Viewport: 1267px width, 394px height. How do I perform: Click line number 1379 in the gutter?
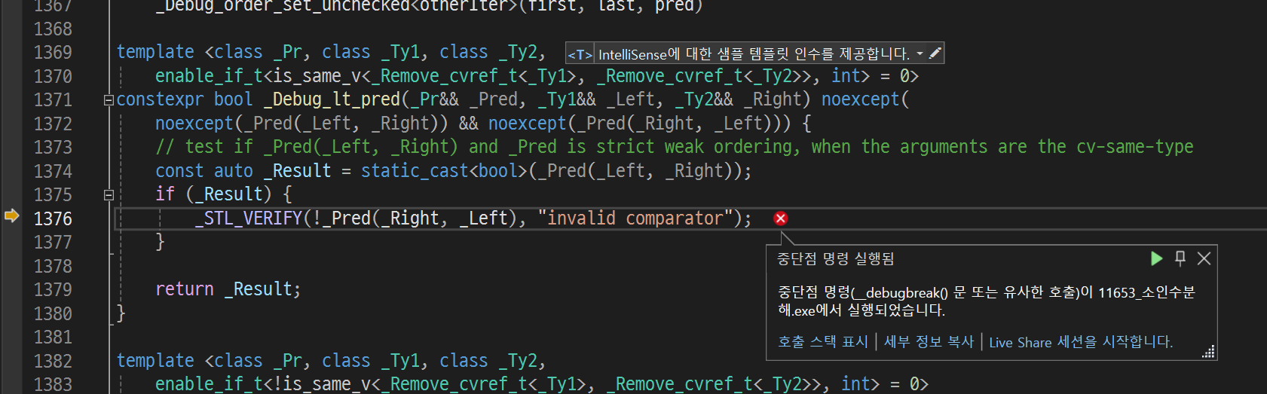(53, 289)
